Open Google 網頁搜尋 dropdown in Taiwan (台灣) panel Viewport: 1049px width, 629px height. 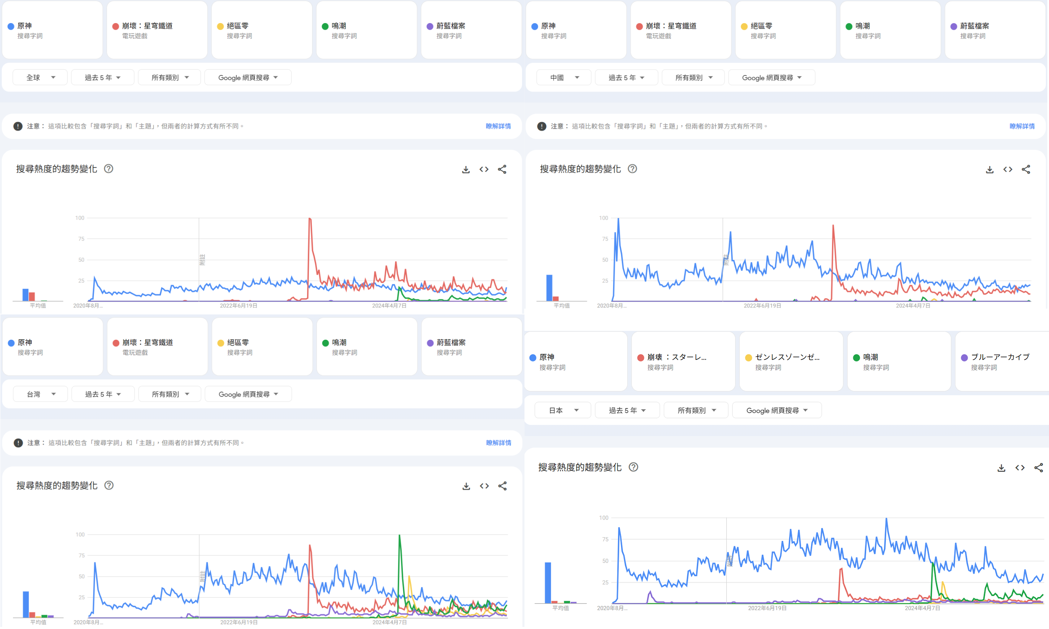[248, 394]
